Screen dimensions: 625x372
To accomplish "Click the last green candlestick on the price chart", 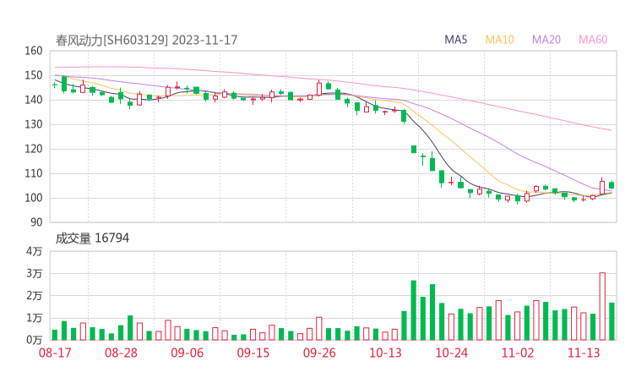I will [x=611, y=185].
